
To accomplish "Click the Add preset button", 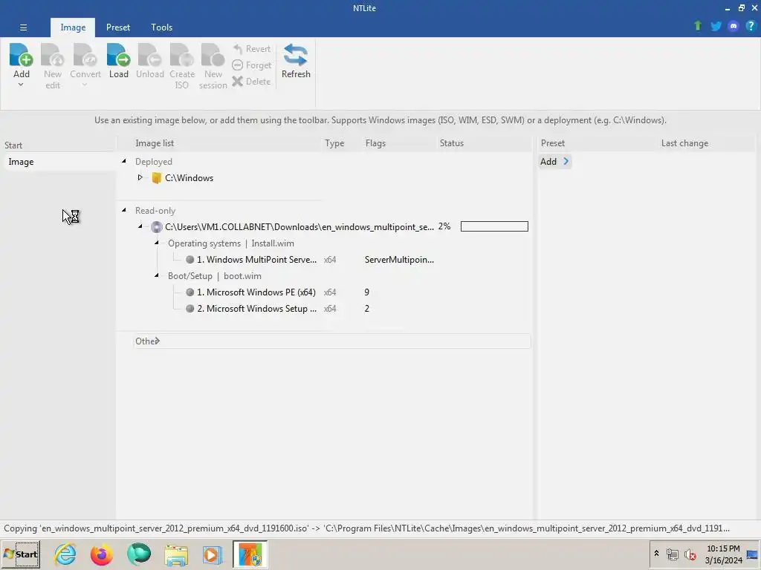I will tap(554, 161).
